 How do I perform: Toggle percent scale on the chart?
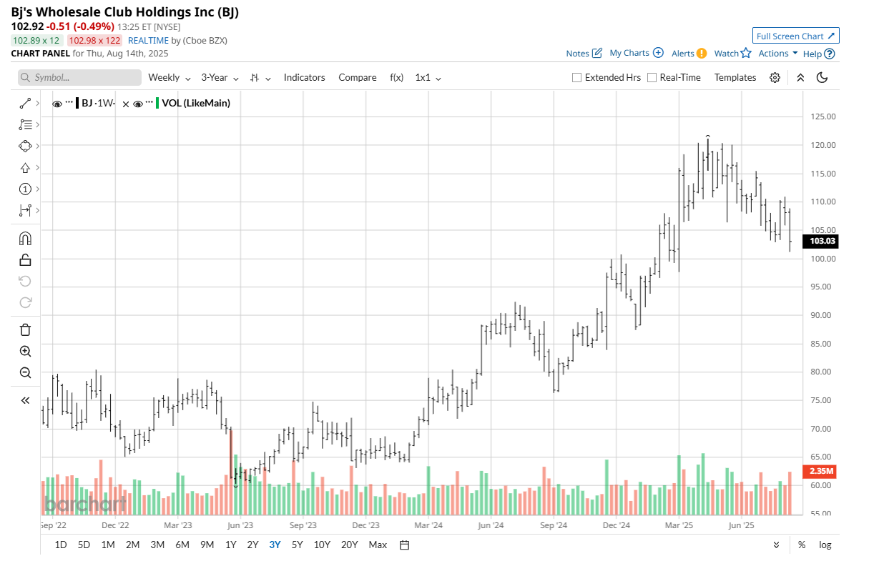pyautogui.click(x=802, y=545)
